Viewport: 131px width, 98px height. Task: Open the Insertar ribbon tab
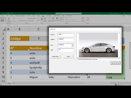click(x=12, y=16)
